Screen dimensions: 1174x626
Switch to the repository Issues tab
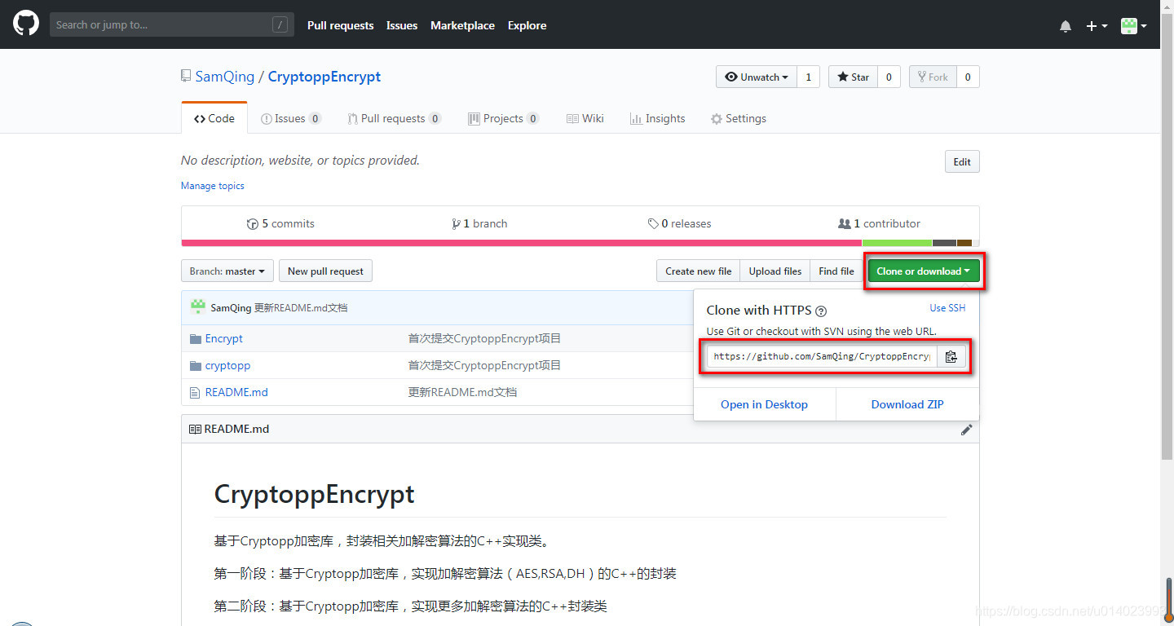[291, 118]
